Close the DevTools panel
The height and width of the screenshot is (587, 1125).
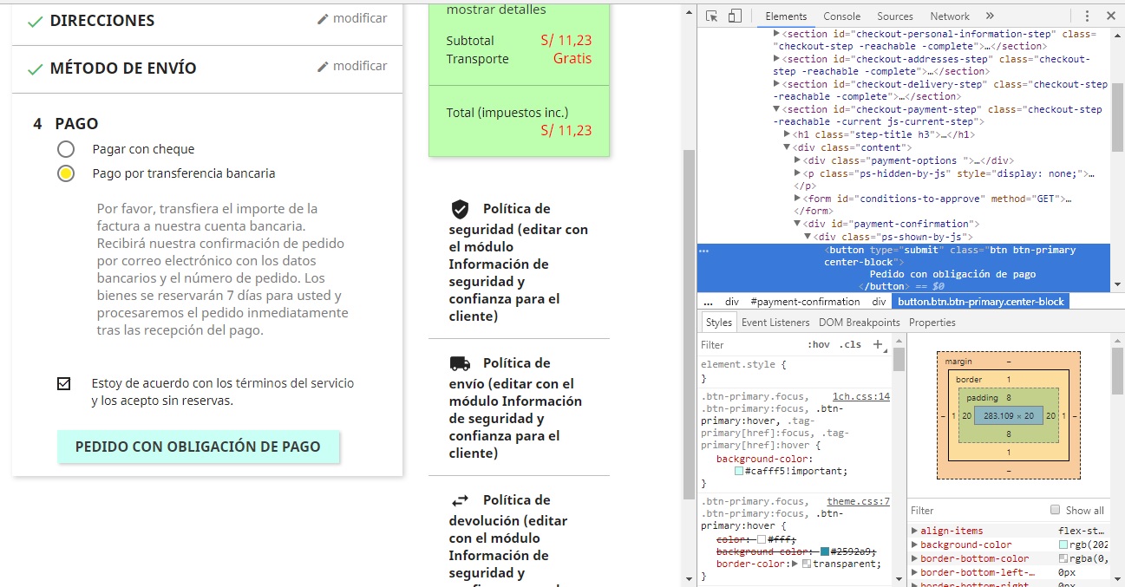pos(1111,16)
